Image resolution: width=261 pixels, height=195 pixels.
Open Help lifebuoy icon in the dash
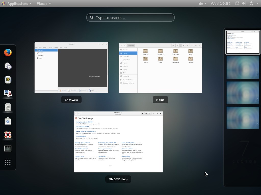(x=8, y=135)
